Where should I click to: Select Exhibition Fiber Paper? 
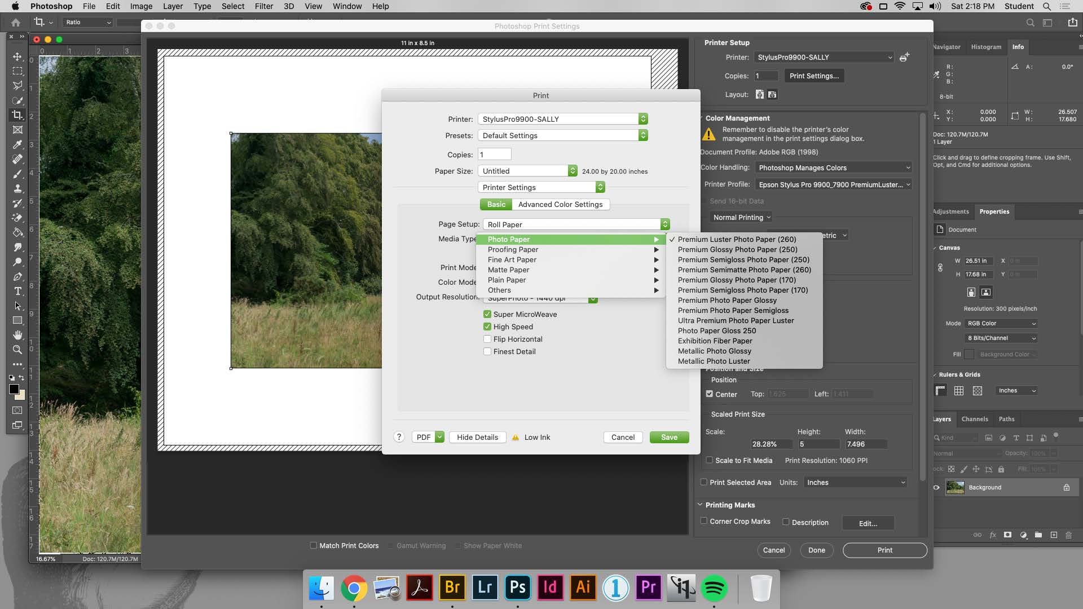click(x=744, y=341)
